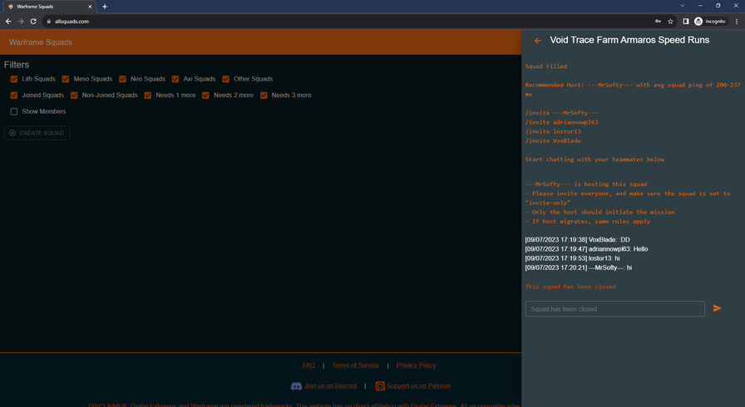Open the FAQ link

(x=308, y=365)
